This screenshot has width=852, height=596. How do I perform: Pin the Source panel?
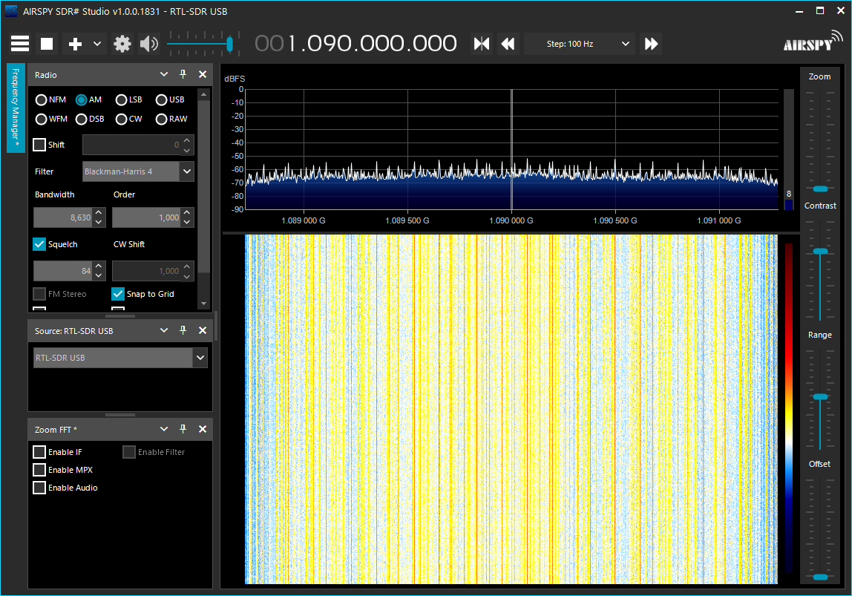pos(183,330)
